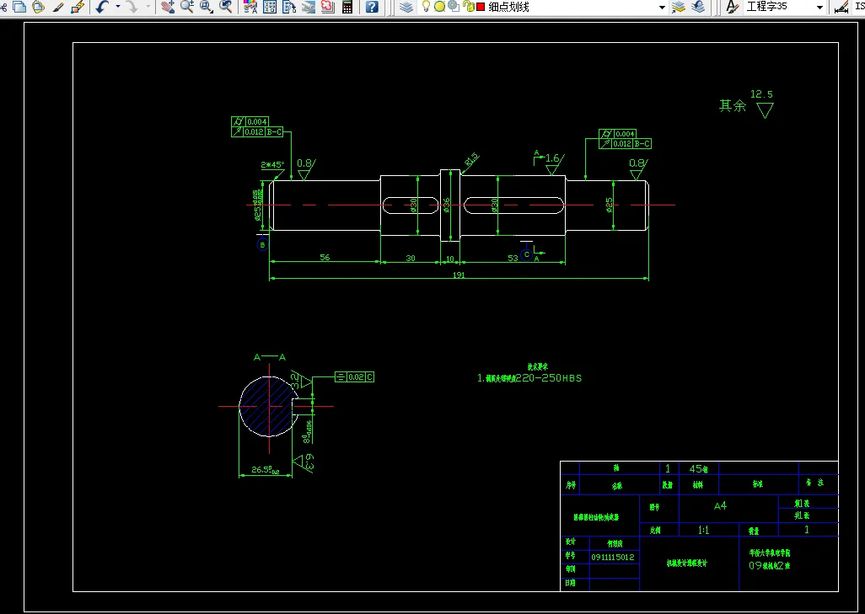Select the left 0.012 B-C runout frame
Screen dimensions: 865x614
pos(257,132)
